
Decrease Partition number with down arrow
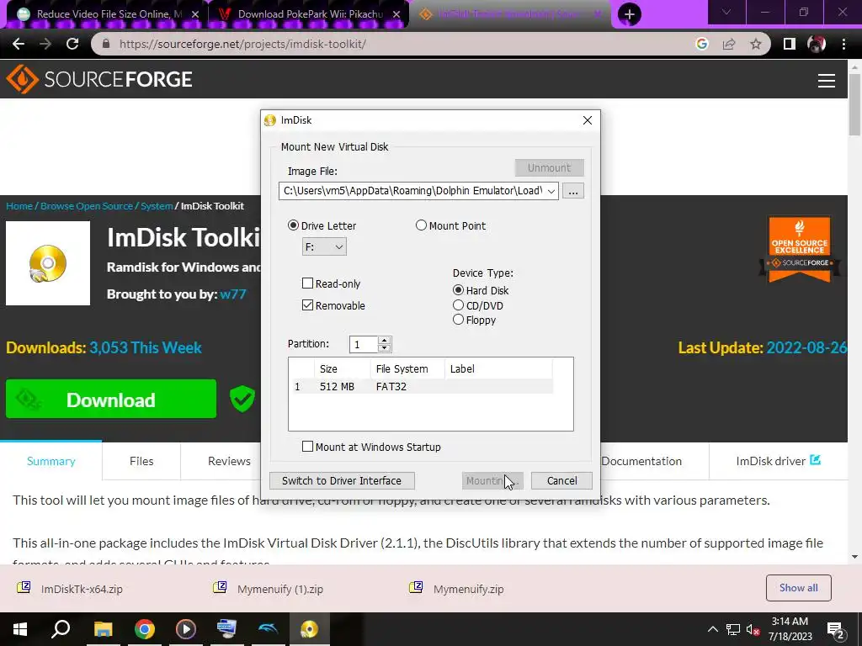(384, 348)
